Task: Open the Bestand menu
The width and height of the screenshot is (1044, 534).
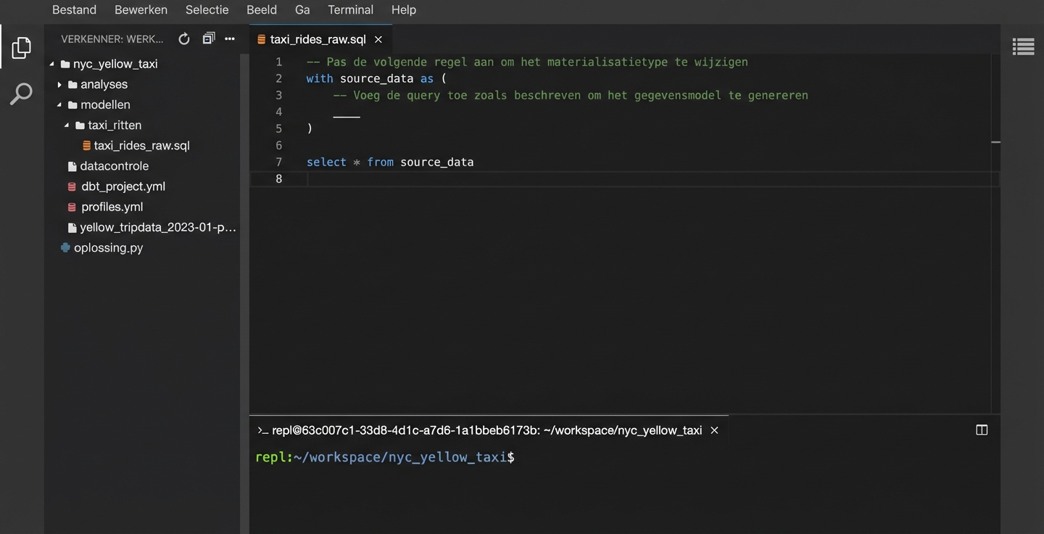Action: (74, 10)
